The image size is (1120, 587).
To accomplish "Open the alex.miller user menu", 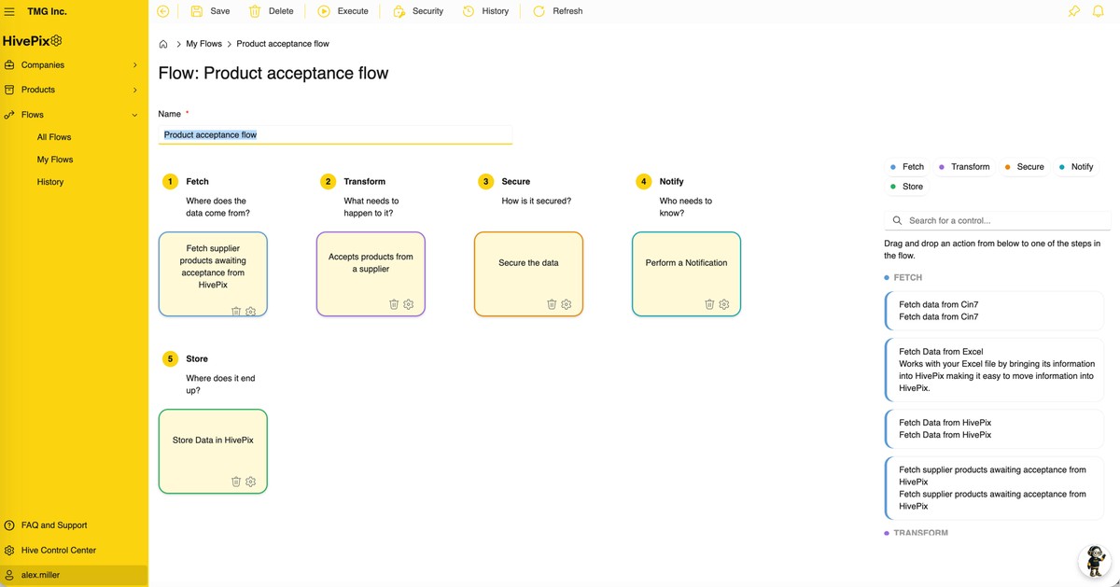I will point(74,575).
